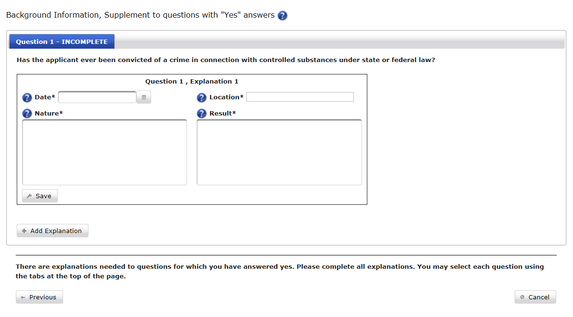Click inside the Result text area

(279, 152)
